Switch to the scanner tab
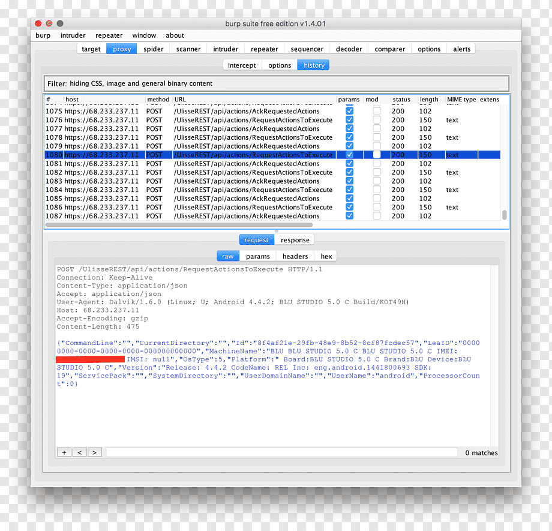Image resolution: width=552 pixels, height=531 pixels. (x=188, y=49)
